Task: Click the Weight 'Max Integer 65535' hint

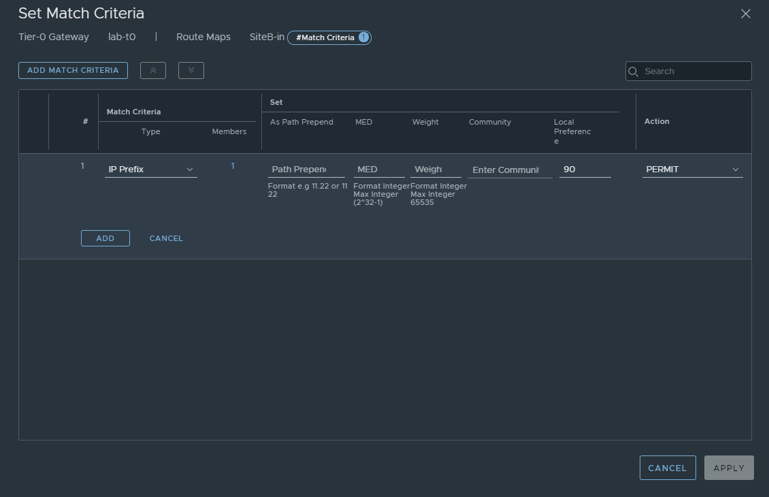Action: click(433, 198)
